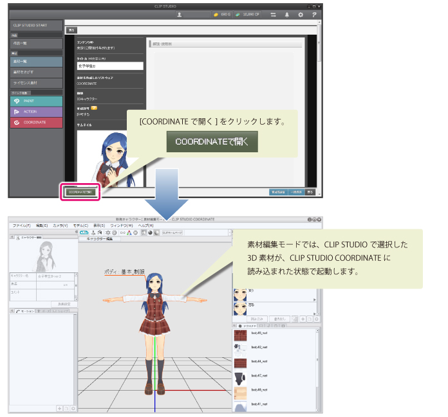448x417 pixels.
Task: Click the first blue button in the footer bar
Action: [x=278, y=192]
